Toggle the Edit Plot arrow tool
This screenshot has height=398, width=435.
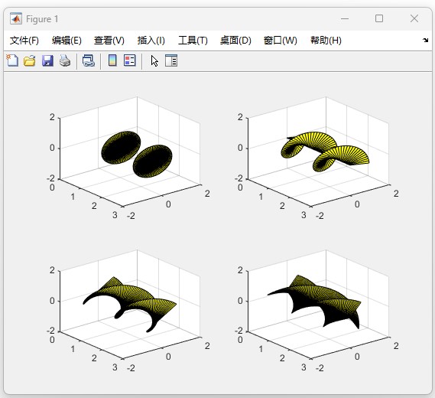[154, 60]
